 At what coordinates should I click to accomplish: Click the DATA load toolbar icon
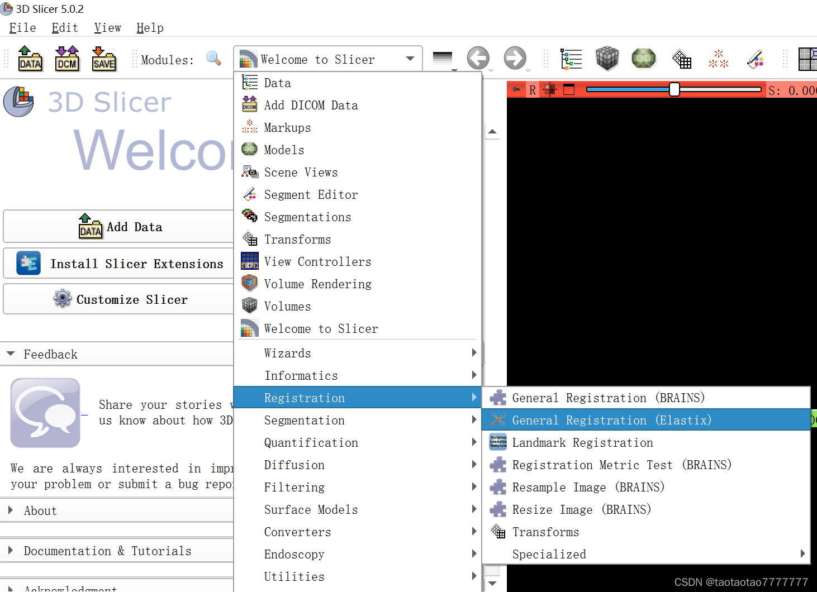30,59
